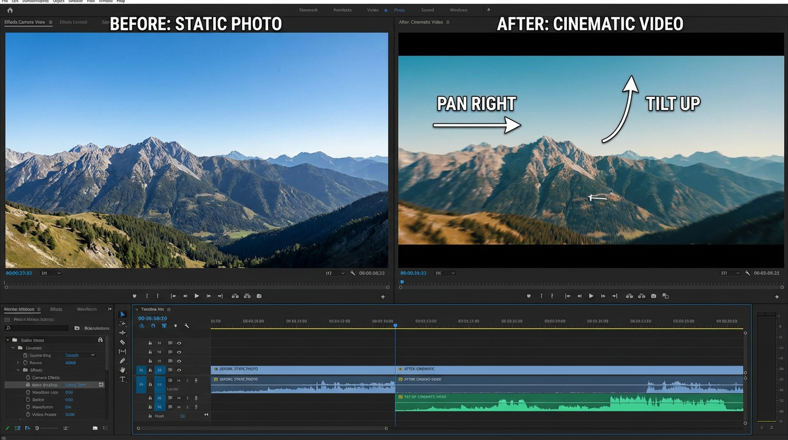Collapse the Effects tree in the left panel

click(18, 370)
